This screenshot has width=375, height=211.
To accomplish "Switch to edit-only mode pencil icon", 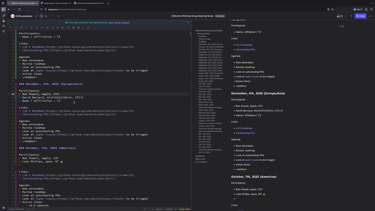I will point(37,16).
